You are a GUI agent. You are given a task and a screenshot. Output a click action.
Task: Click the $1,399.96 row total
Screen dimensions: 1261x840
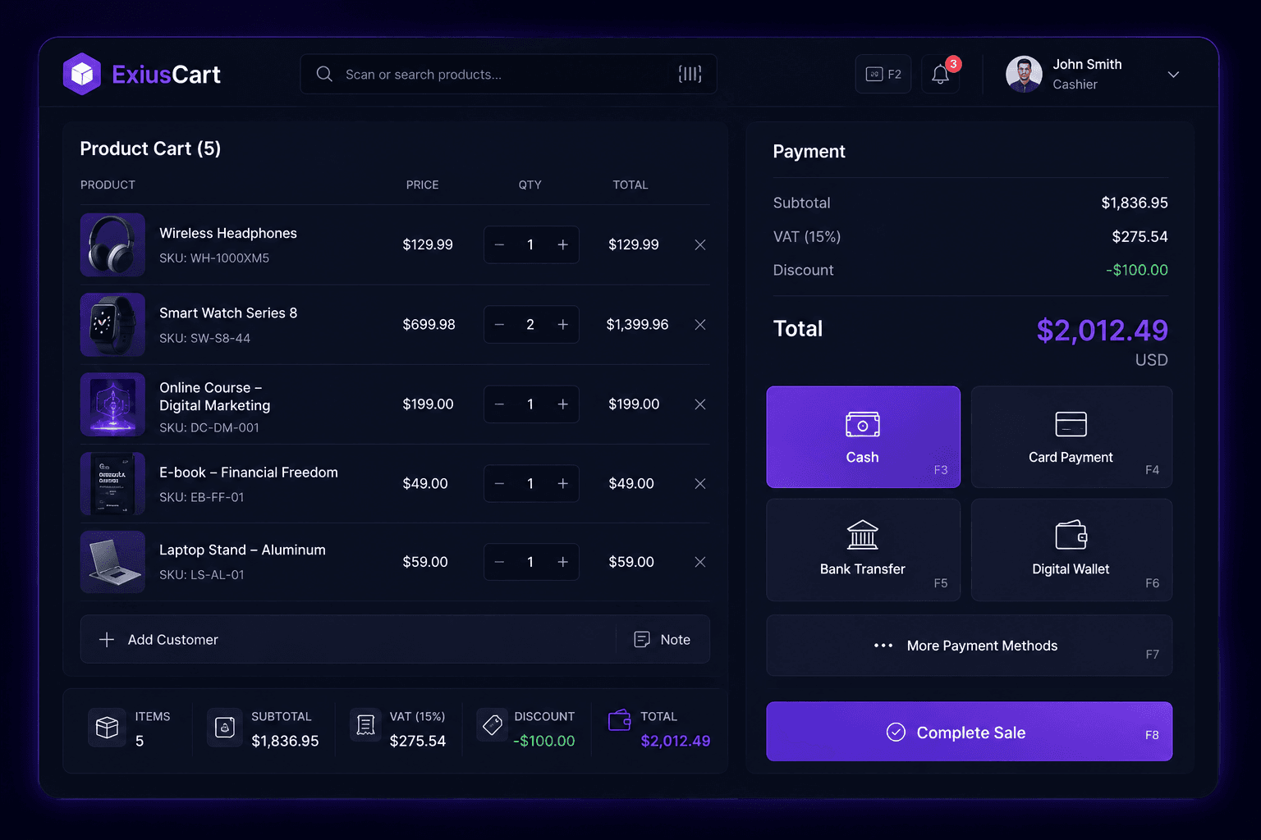coord(637,325)
